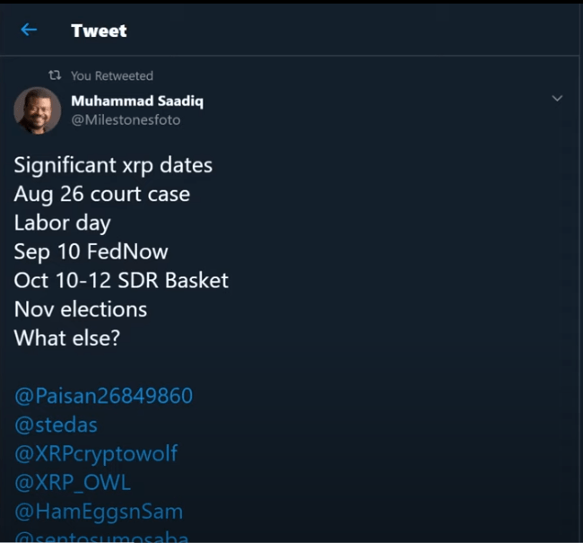Click the "Oct 10-12 SDR Basket" line
The height and width of the screenshot is (543, 583).
click(121, 280)
